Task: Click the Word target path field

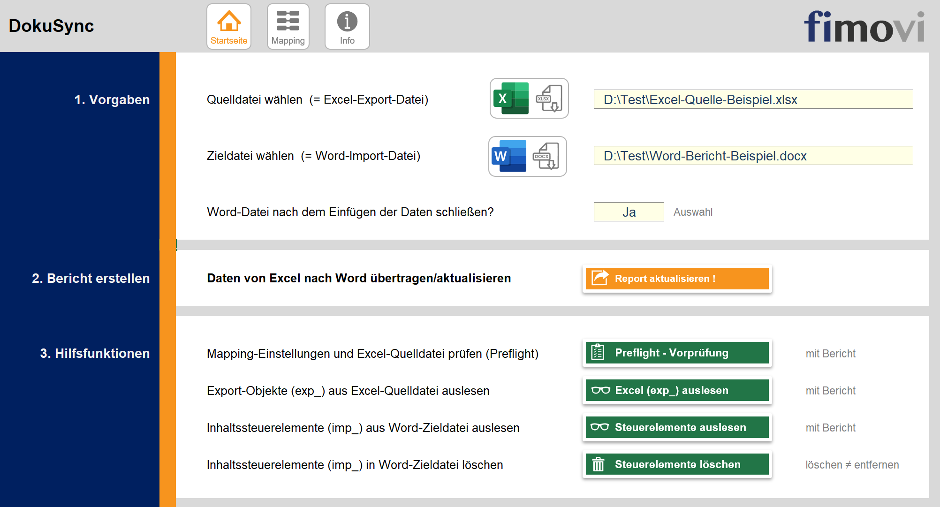Action: pyautogui.click(x=753, y=156)
